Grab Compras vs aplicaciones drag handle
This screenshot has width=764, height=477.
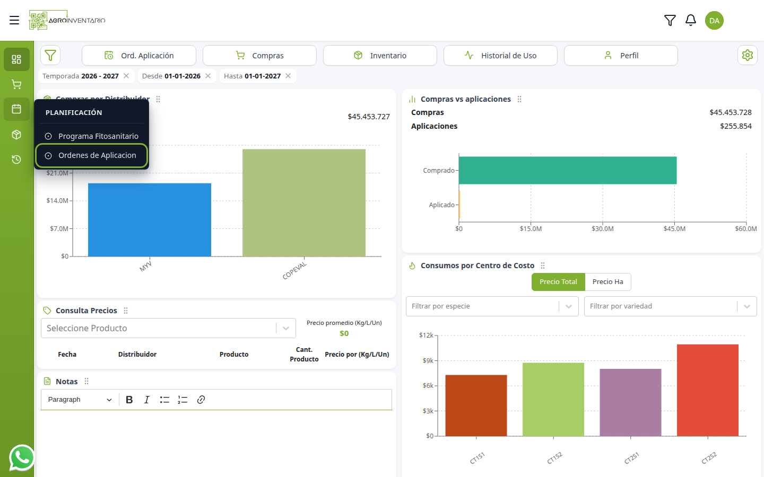click(x=519, y=99)
